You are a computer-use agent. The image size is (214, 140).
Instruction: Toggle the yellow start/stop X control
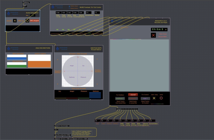pyautogui.click(x=154, y=98)
